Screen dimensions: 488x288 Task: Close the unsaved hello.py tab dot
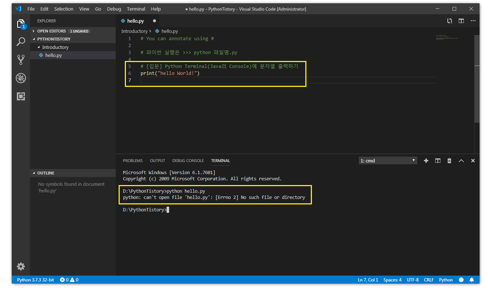click(x=154, y=21)
